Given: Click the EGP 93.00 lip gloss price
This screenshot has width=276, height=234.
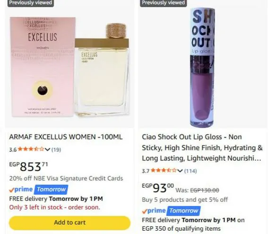Looking at the screenshot, I should pos(158,188).
